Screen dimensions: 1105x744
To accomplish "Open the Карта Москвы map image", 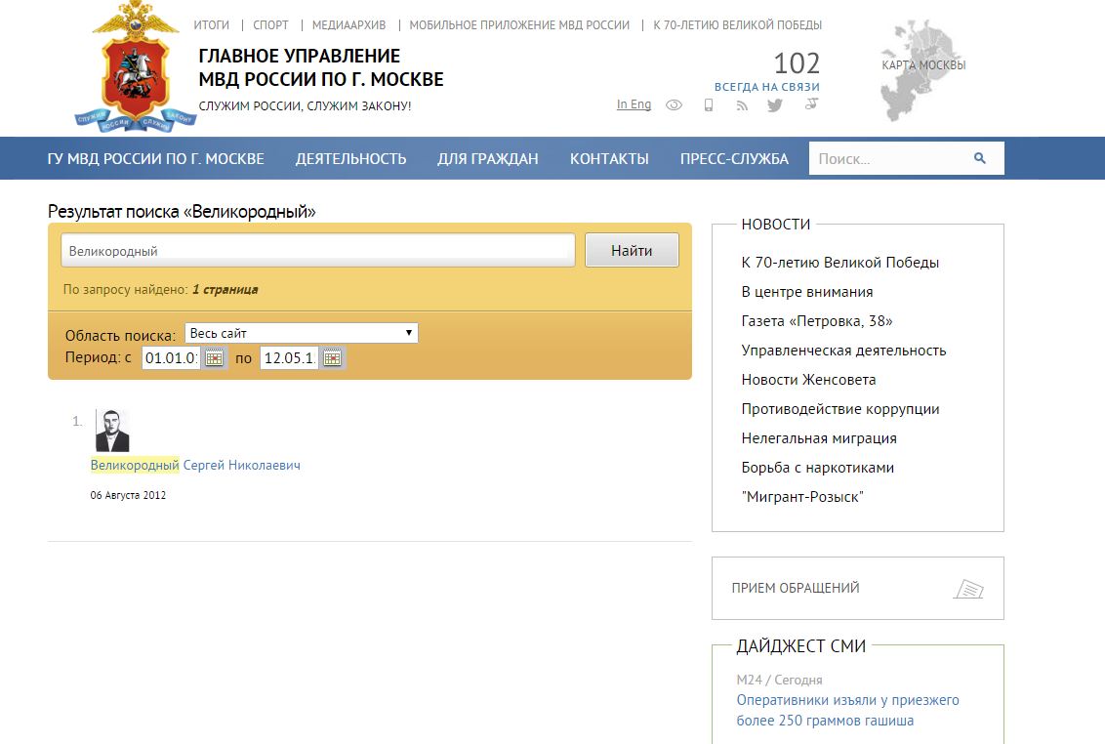I will click(922, 70).
